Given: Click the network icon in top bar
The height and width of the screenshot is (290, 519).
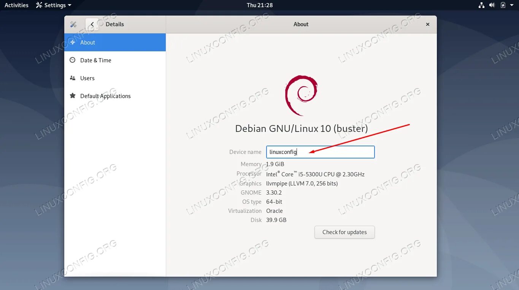Looking at the screenshot, I should [481, 5].
